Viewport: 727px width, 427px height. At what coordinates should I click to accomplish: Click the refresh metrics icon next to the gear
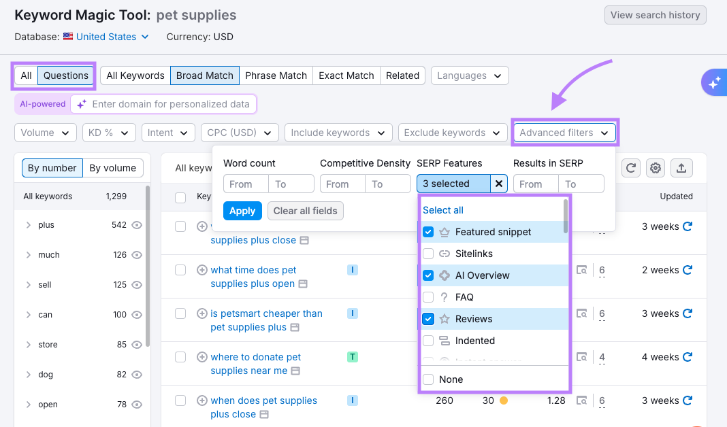tap(631, 168)
